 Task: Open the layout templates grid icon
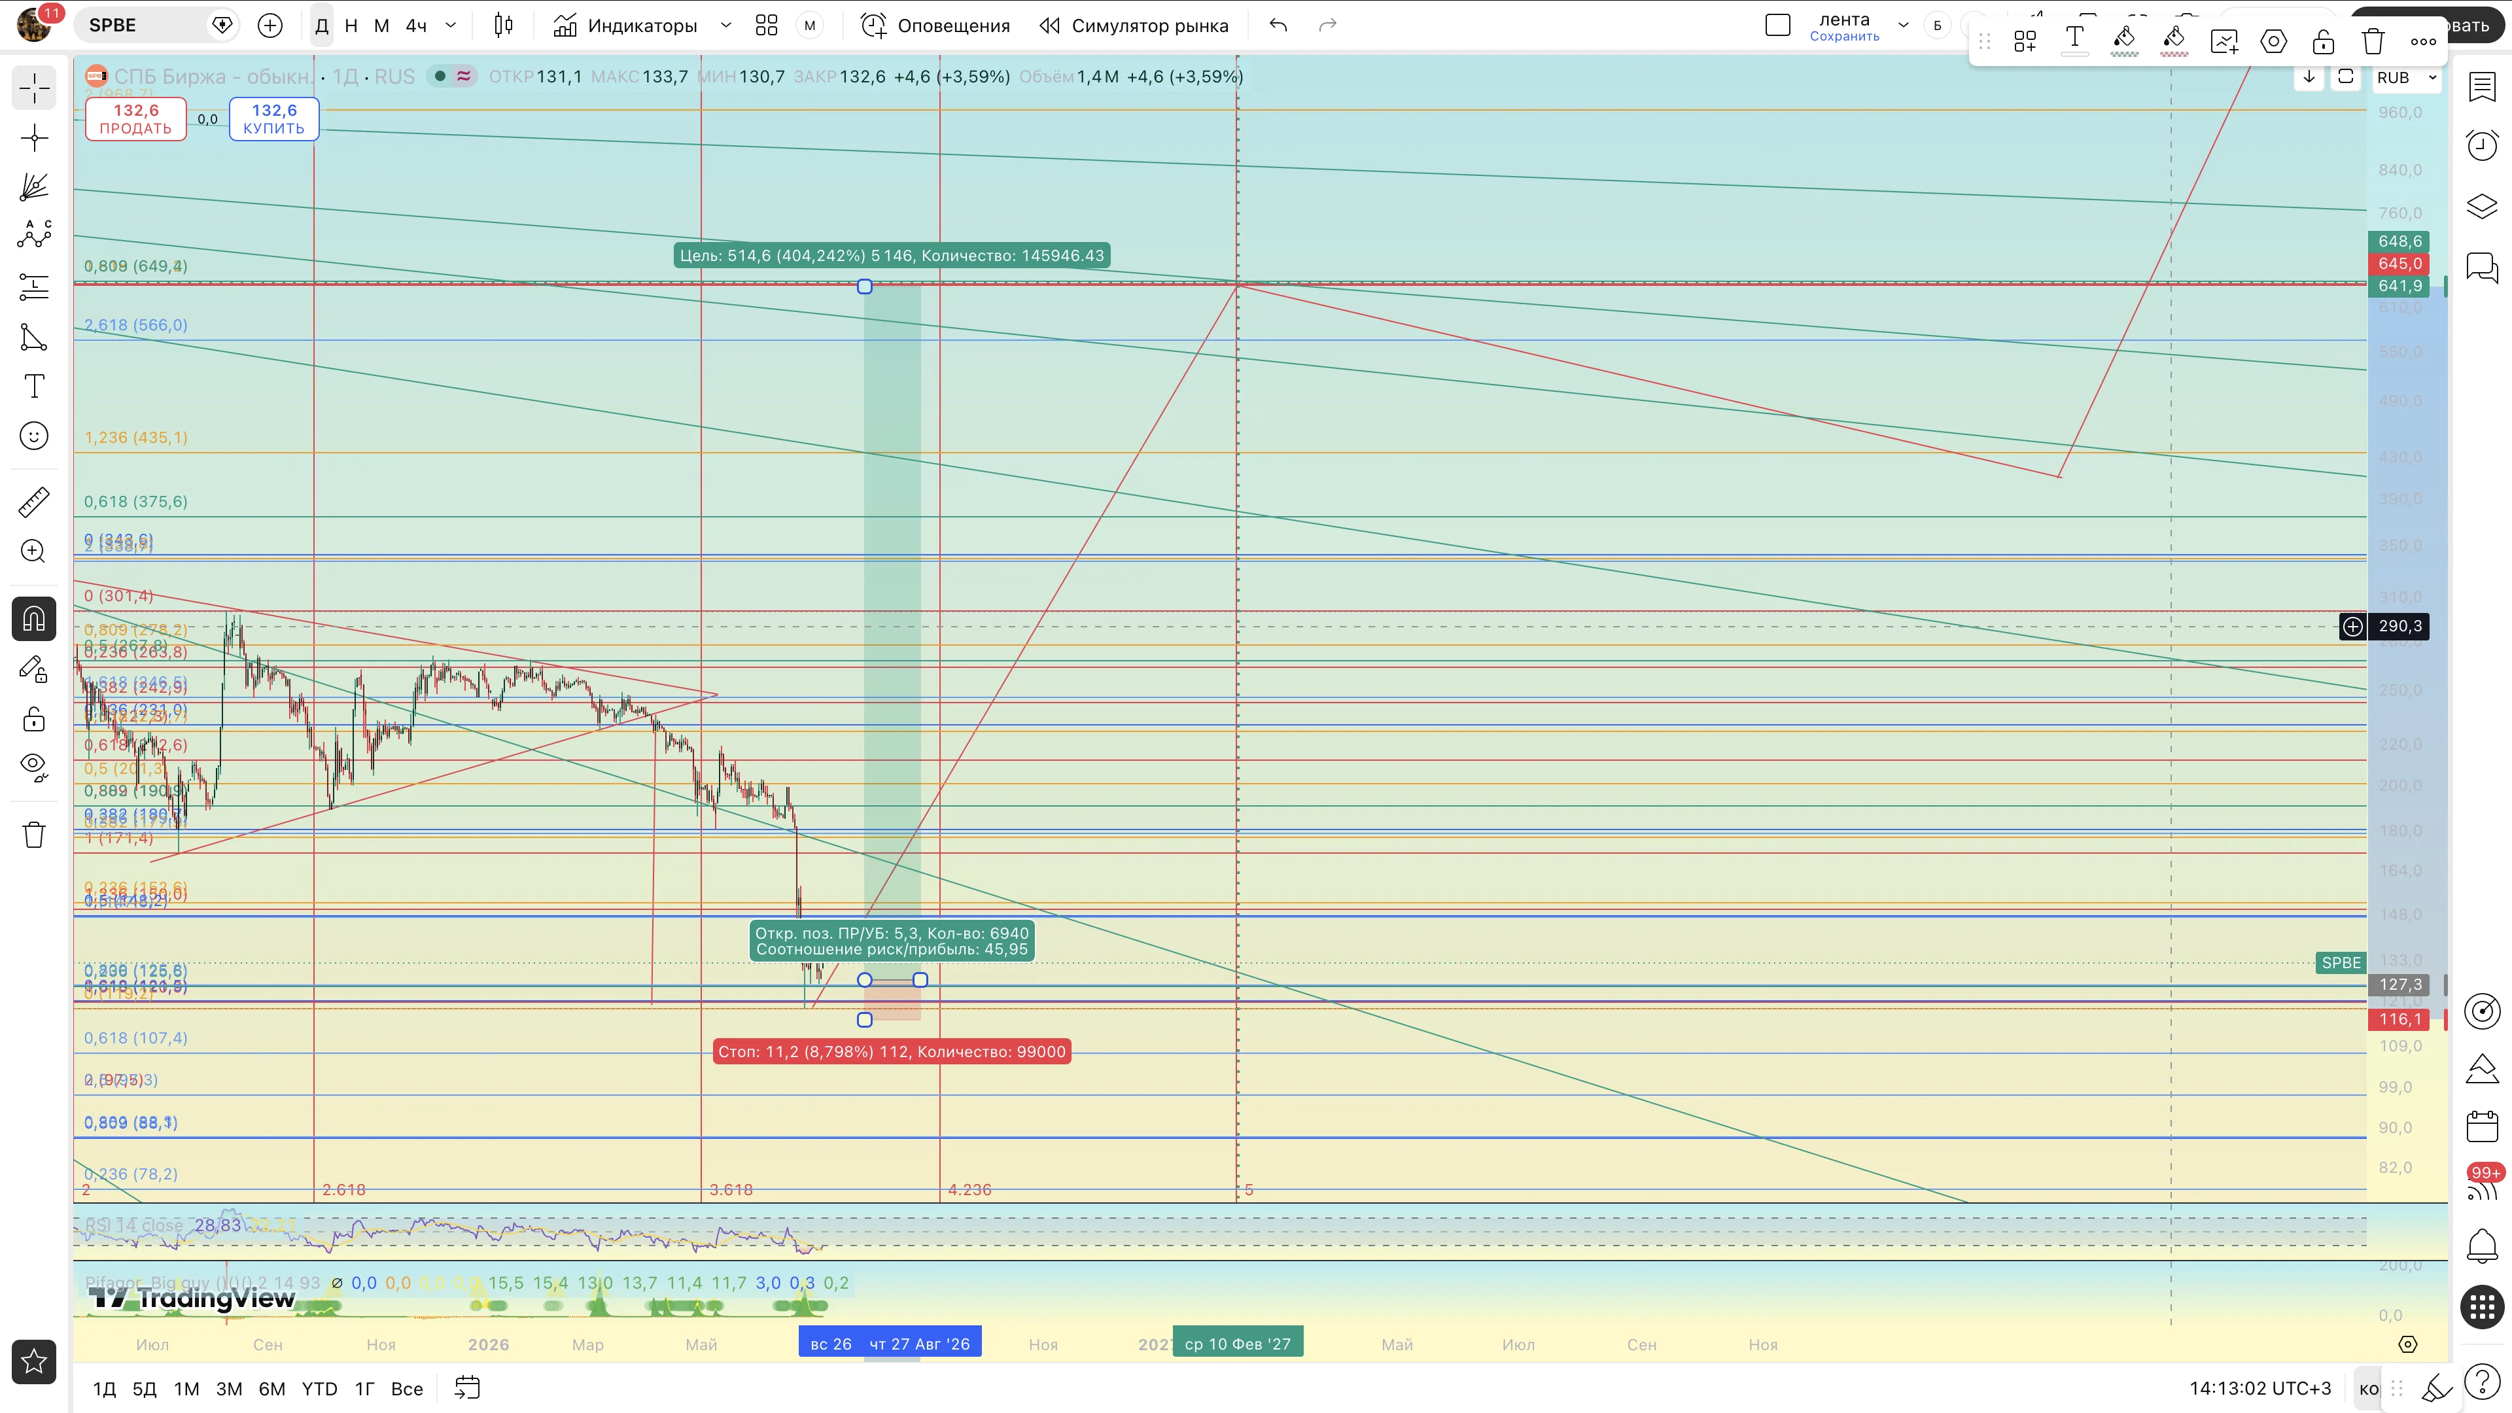(767, 26)
